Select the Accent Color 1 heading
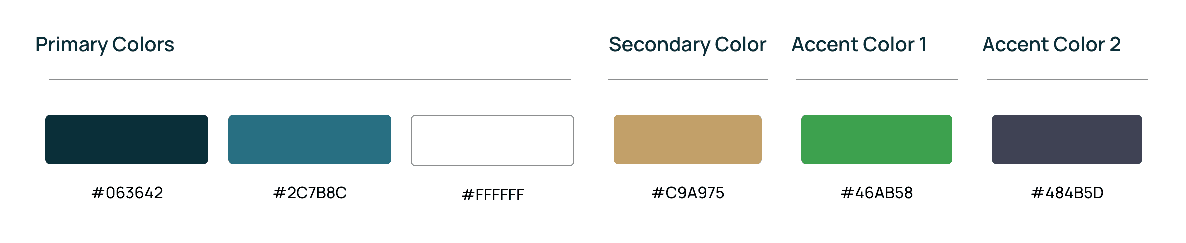Image resolution: width=1186 pixels, height=243 pixels. (x=859, y=45)
